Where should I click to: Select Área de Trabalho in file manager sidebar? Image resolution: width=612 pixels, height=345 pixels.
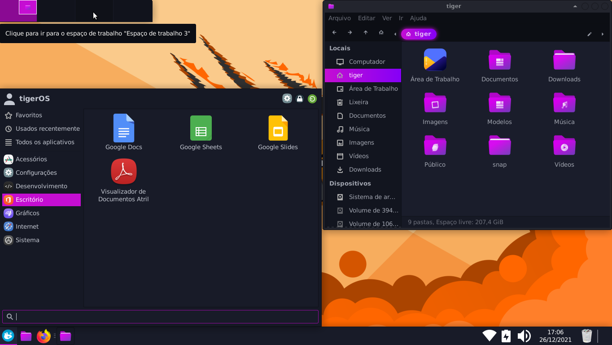[x=363, y=88]
